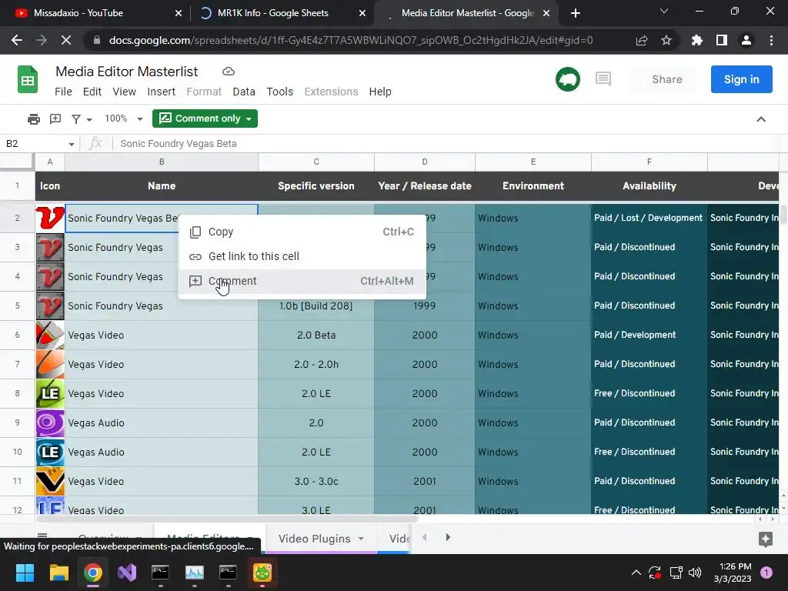Toggle the browser side panel icon
The width and height of the screenshot is (788, 591).
(x=722, y=40)
